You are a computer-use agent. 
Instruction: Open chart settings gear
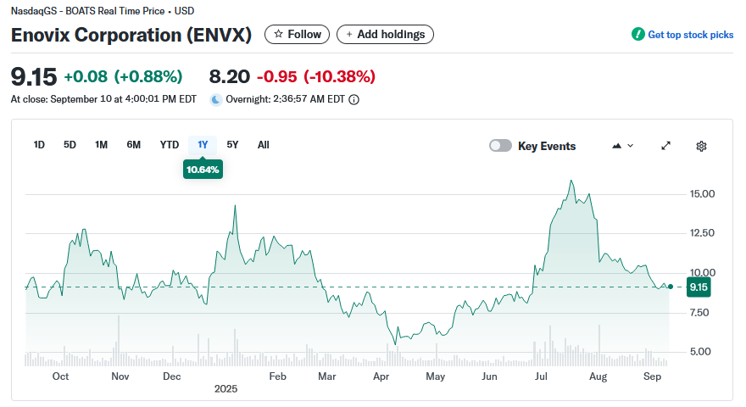[x=701, y=146]
